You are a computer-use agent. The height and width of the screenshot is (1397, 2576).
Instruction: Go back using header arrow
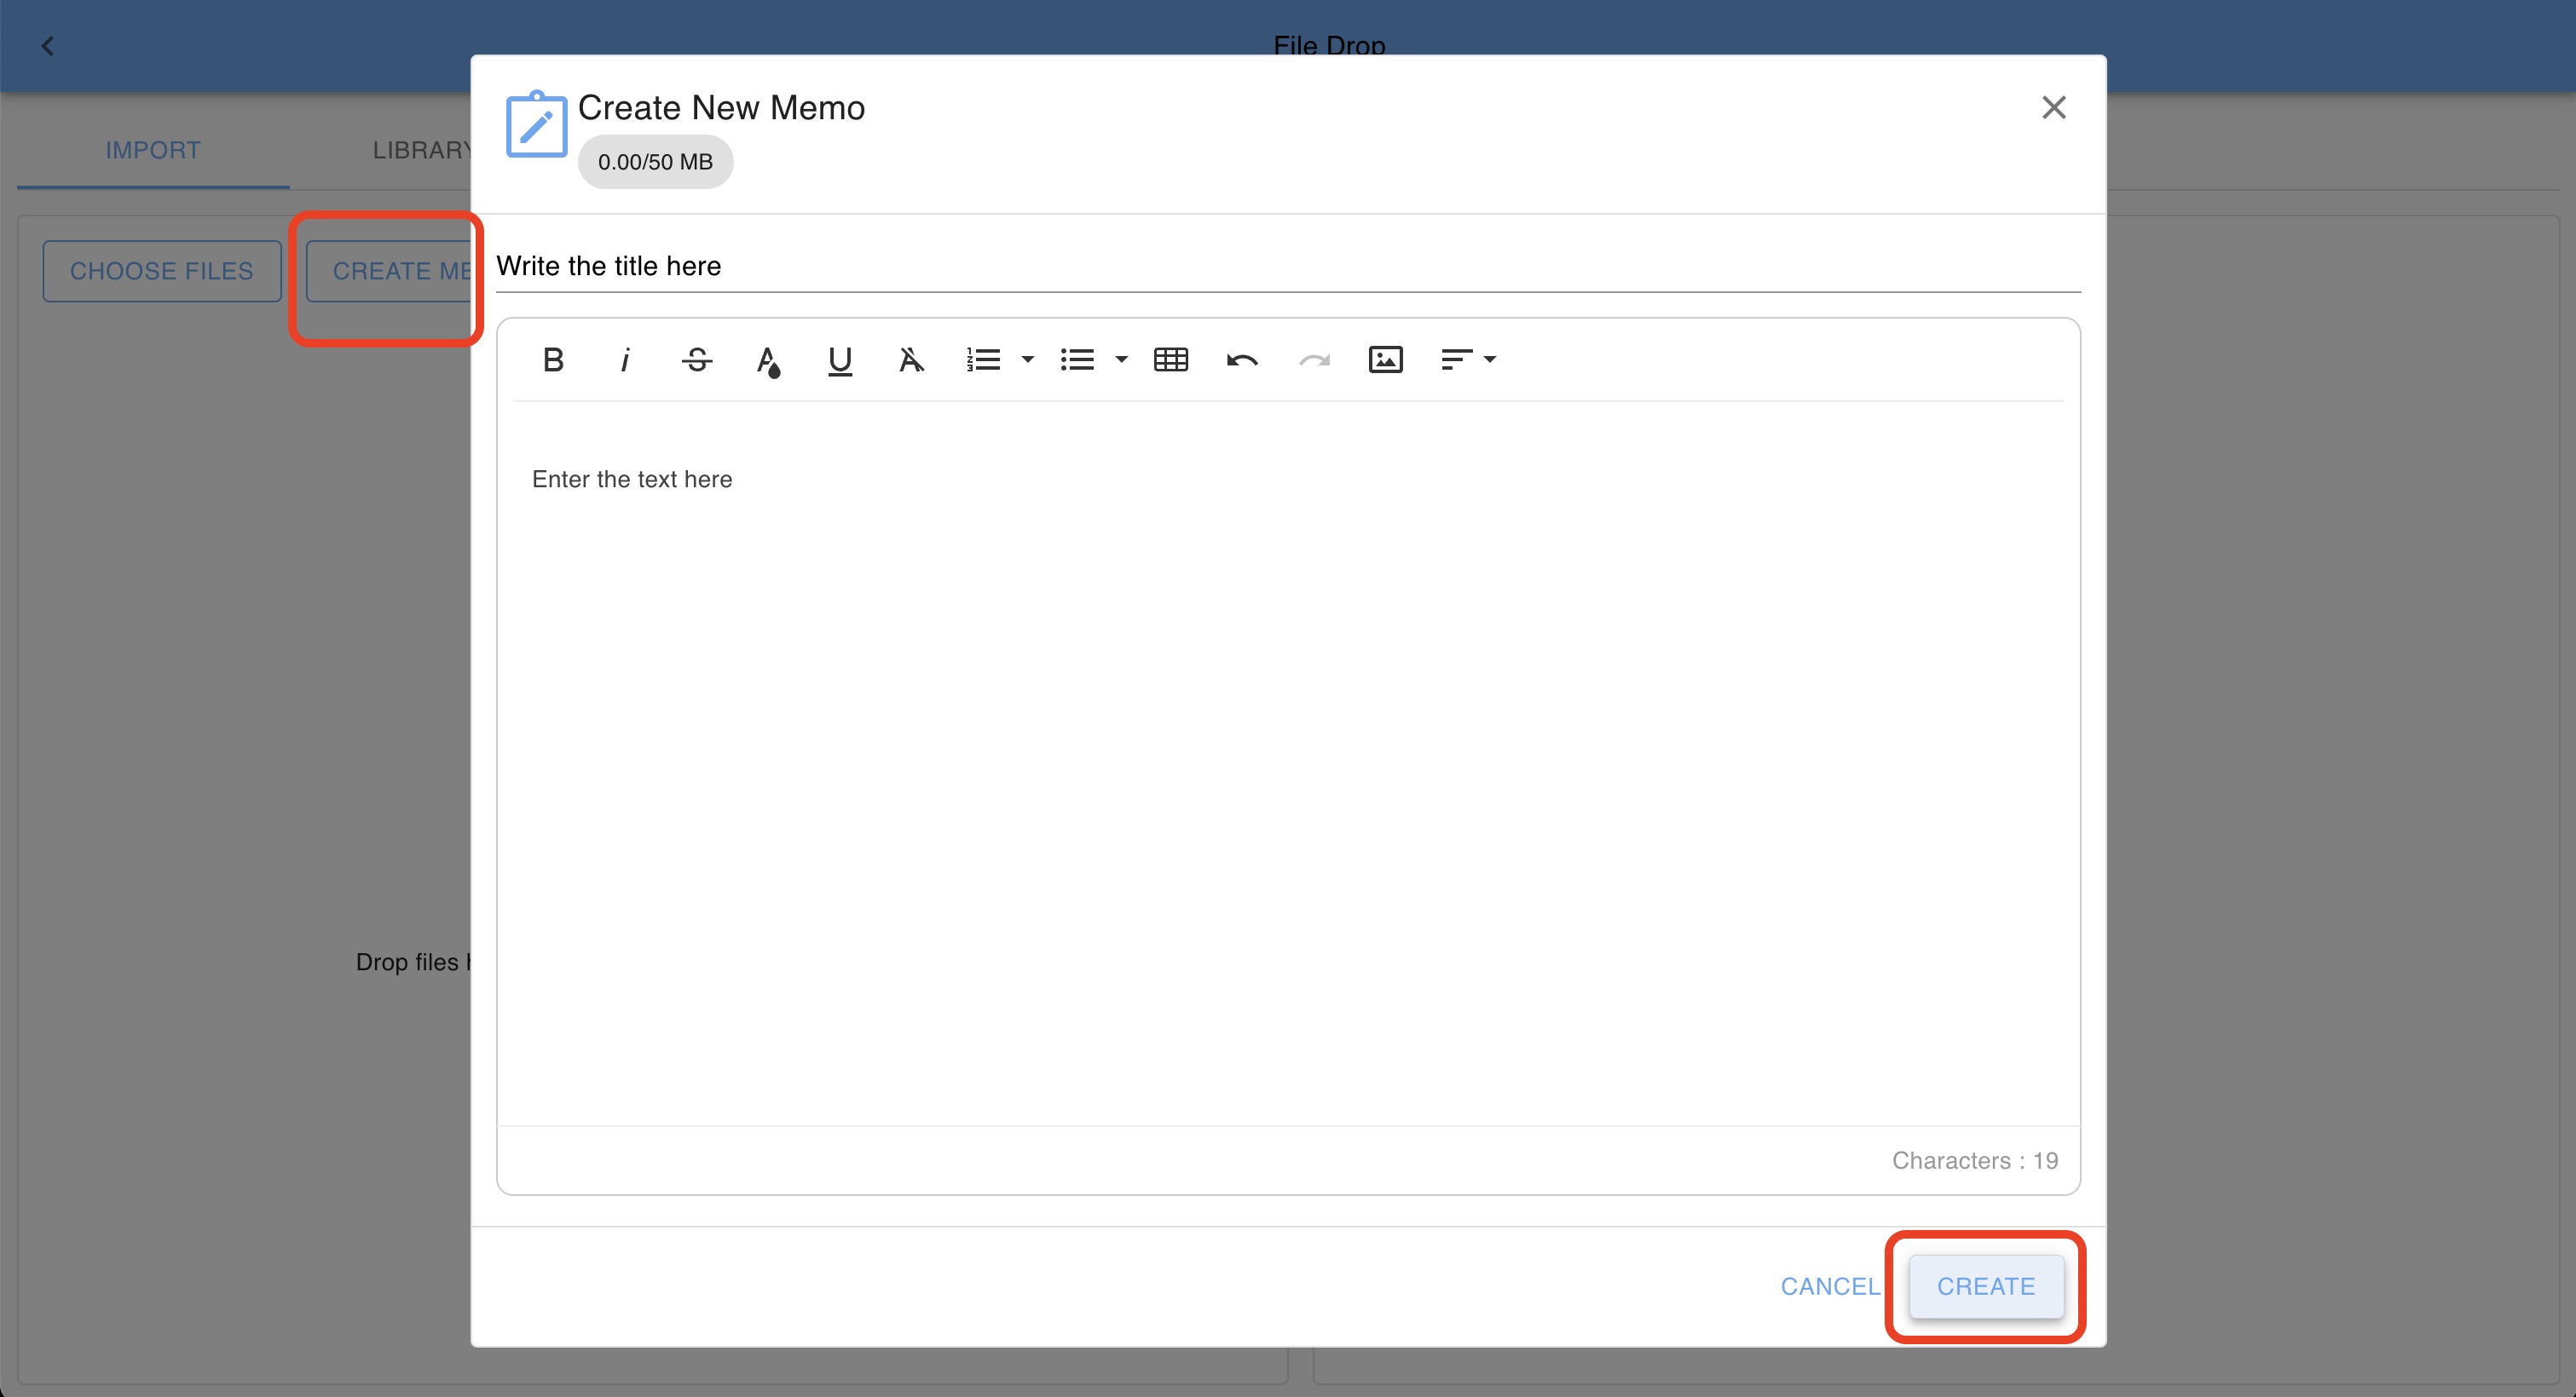point(47,46)
